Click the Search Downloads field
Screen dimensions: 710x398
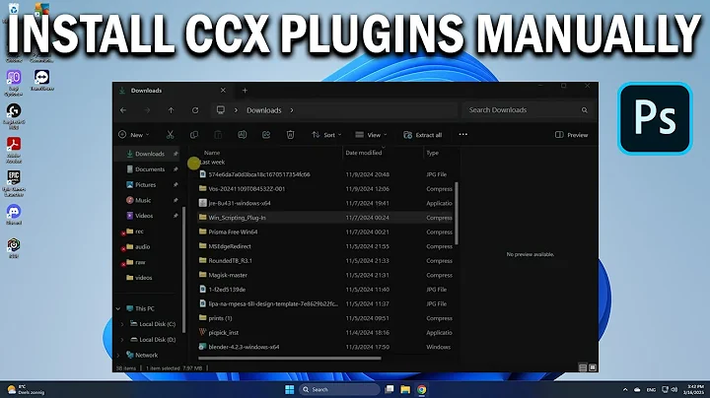(527, 110)
